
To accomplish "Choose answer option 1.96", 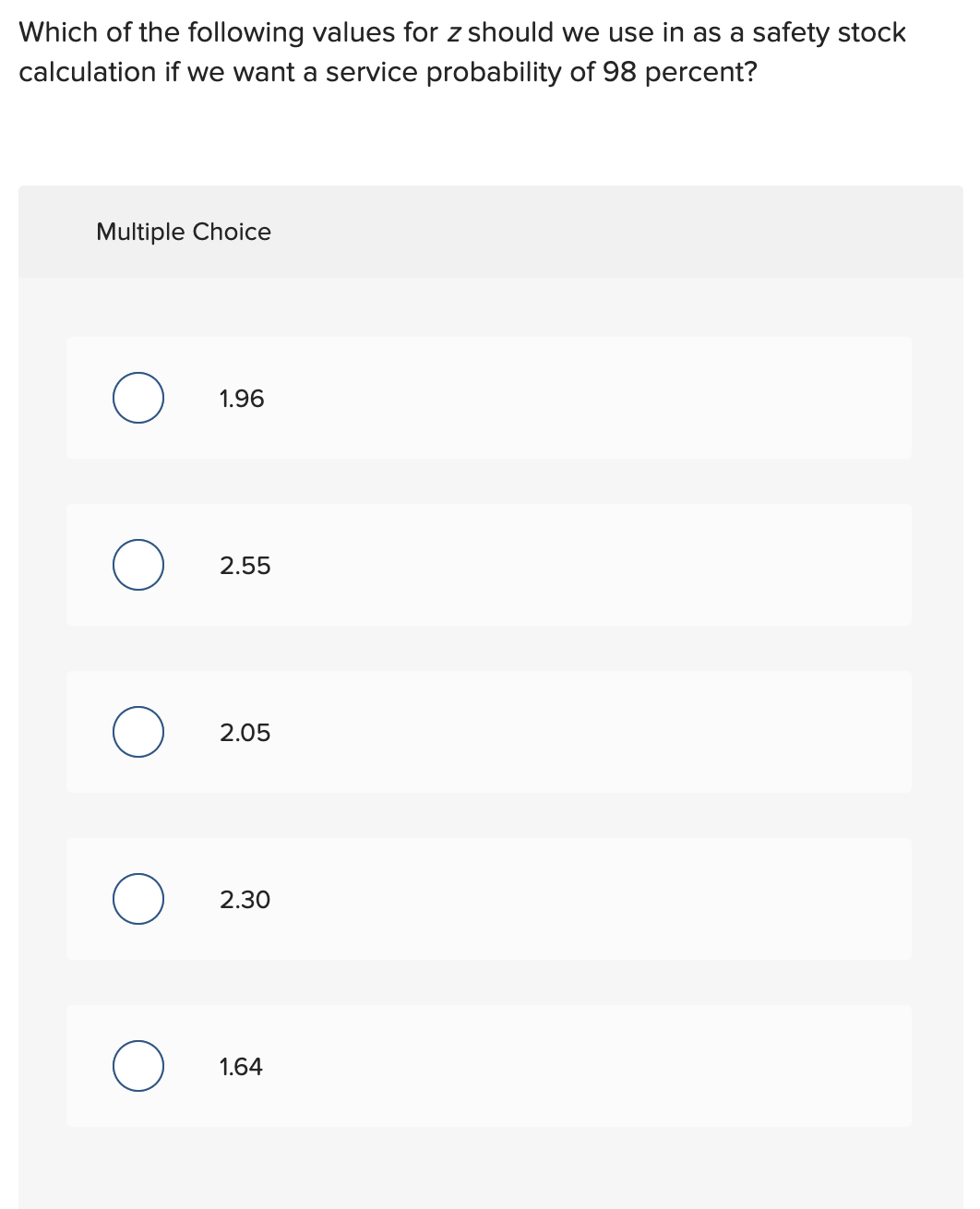I will pos(489,398).
